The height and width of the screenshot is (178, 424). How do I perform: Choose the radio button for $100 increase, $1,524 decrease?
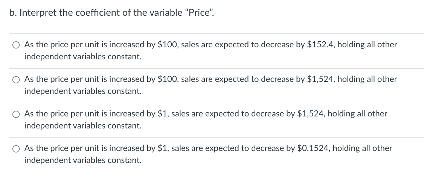point(16,80)
